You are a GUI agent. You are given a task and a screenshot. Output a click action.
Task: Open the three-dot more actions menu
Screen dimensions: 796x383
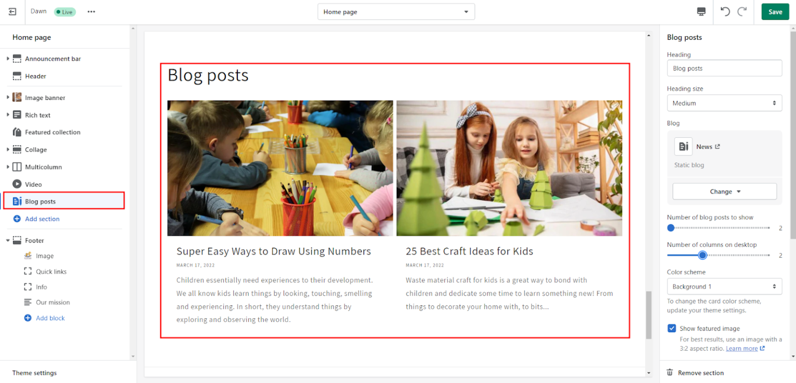(91, 11)
